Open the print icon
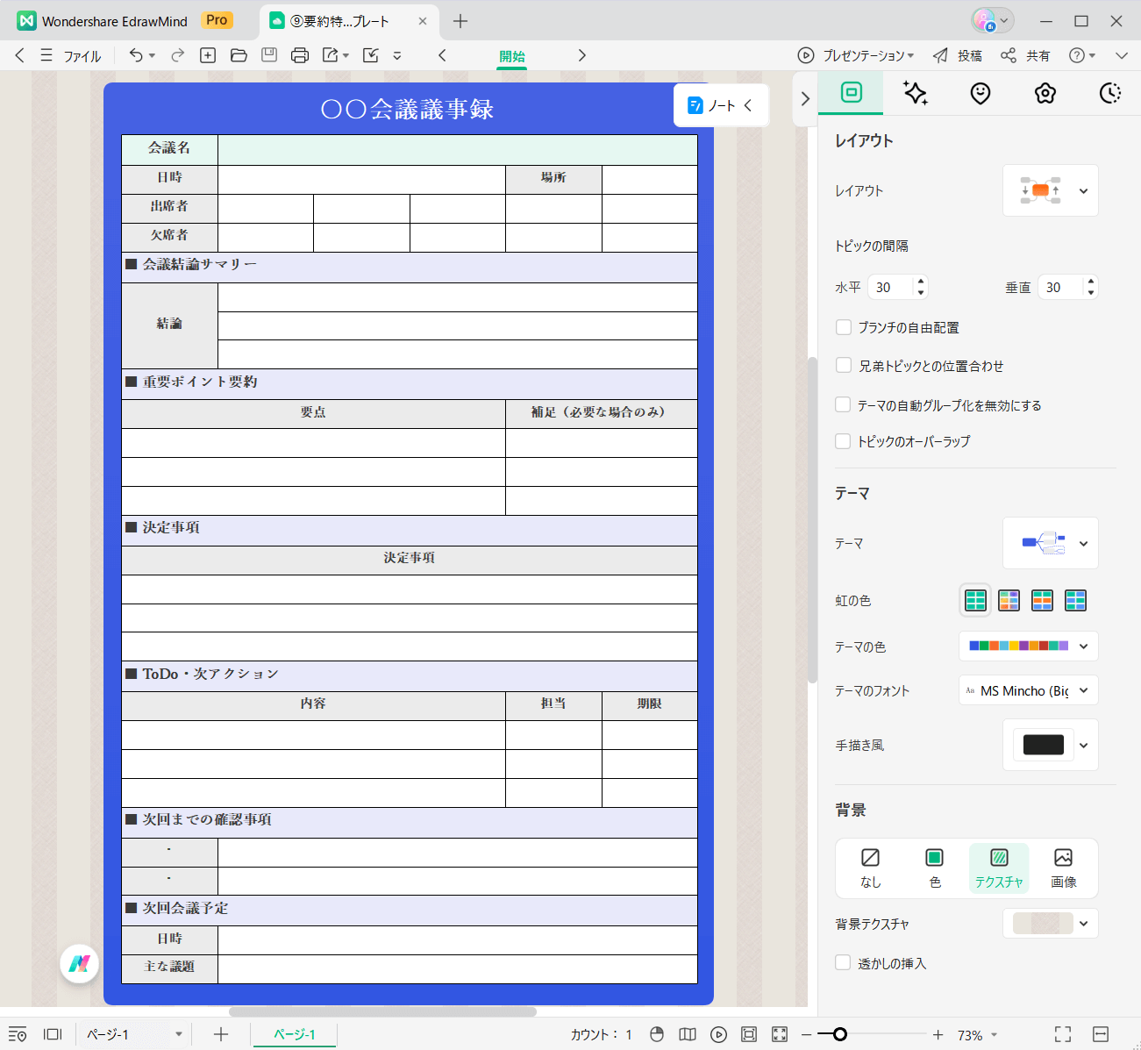Image resolution: width=1141 pixels, height=1050 pixels. point(299,55)
